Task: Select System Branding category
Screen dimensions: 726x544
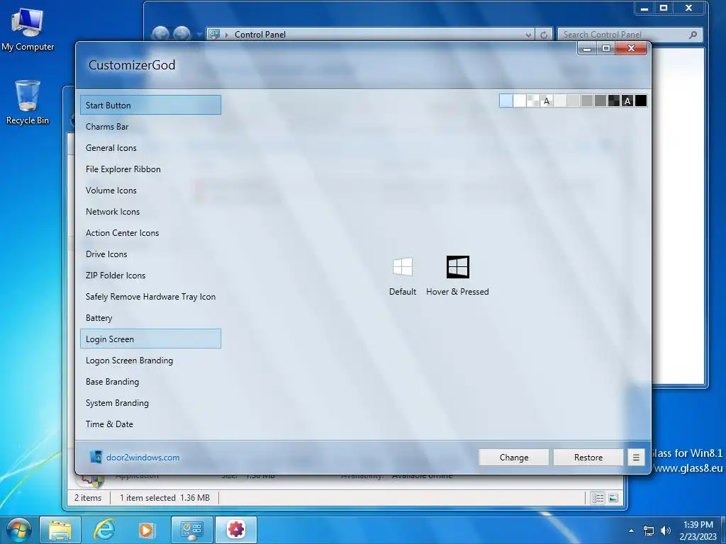Action: click(150, 403)
